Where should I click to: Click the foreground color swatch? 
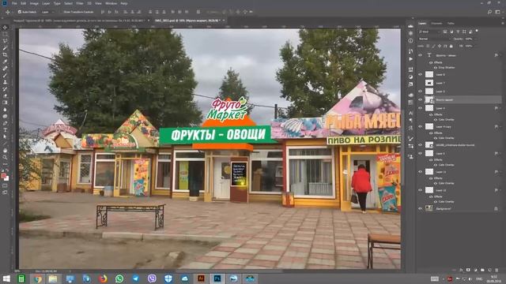(x=3, y=176)
